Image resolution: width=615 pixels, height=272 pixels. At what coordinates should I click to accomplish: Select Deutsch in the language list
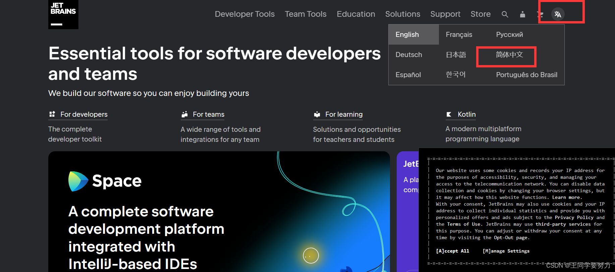[x=409, y=55]
